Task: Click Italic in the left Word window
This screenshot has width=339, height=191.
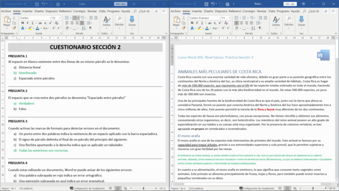Action: [28, 23]
